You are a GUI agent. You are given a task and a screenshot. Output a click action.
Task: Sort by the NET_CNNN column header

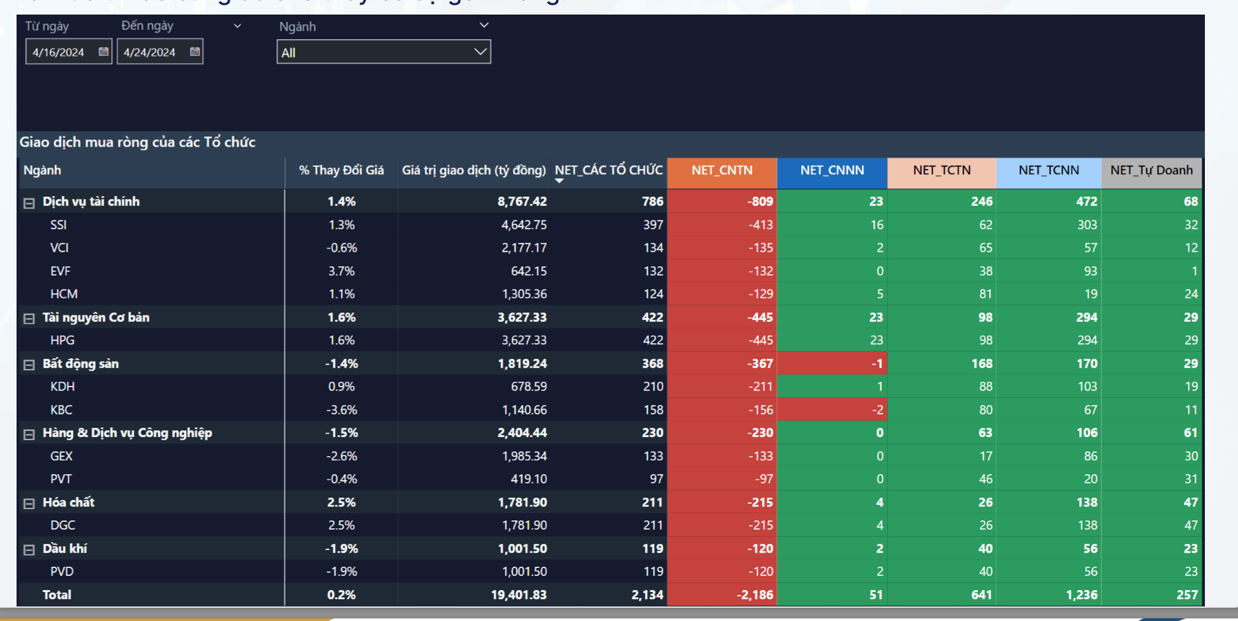832,171
